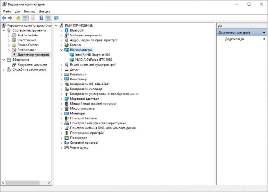
Task: Click the Show/Hide Console Tree icon
Action: coord(25,18)
